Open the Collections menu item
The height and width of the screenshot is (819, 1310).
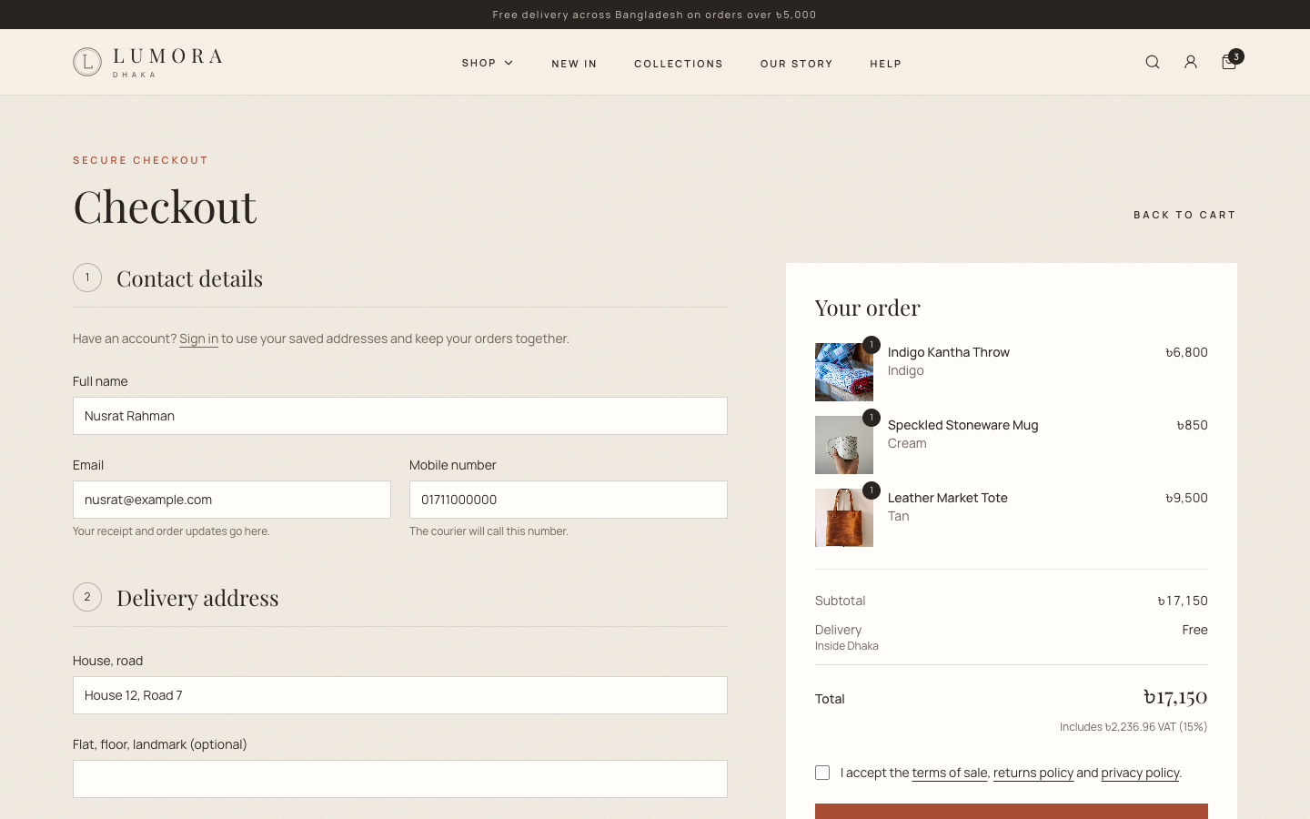coord(679,64)
